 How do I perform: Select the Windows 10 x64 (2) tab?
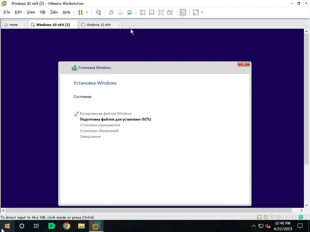(x=53, y=25)
